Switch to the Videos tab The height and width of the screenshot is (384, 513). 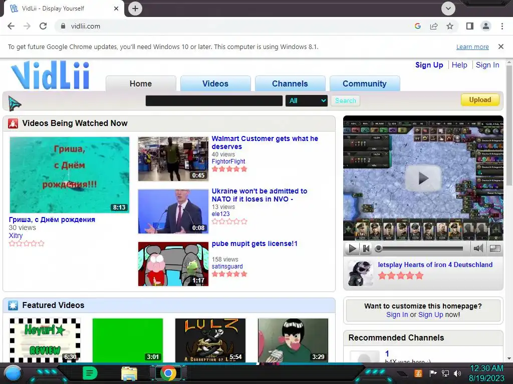[215, 83]
